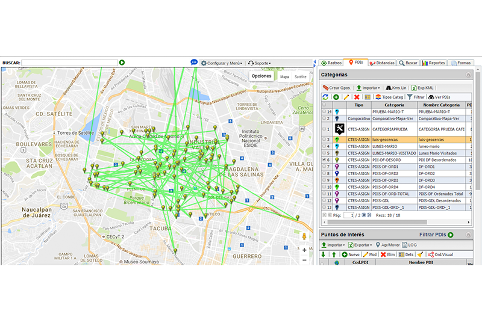Viewport: 482px width, 320px height.
Task: Click the broom clear icon in PDI toolbar
Action: point(420,254)
